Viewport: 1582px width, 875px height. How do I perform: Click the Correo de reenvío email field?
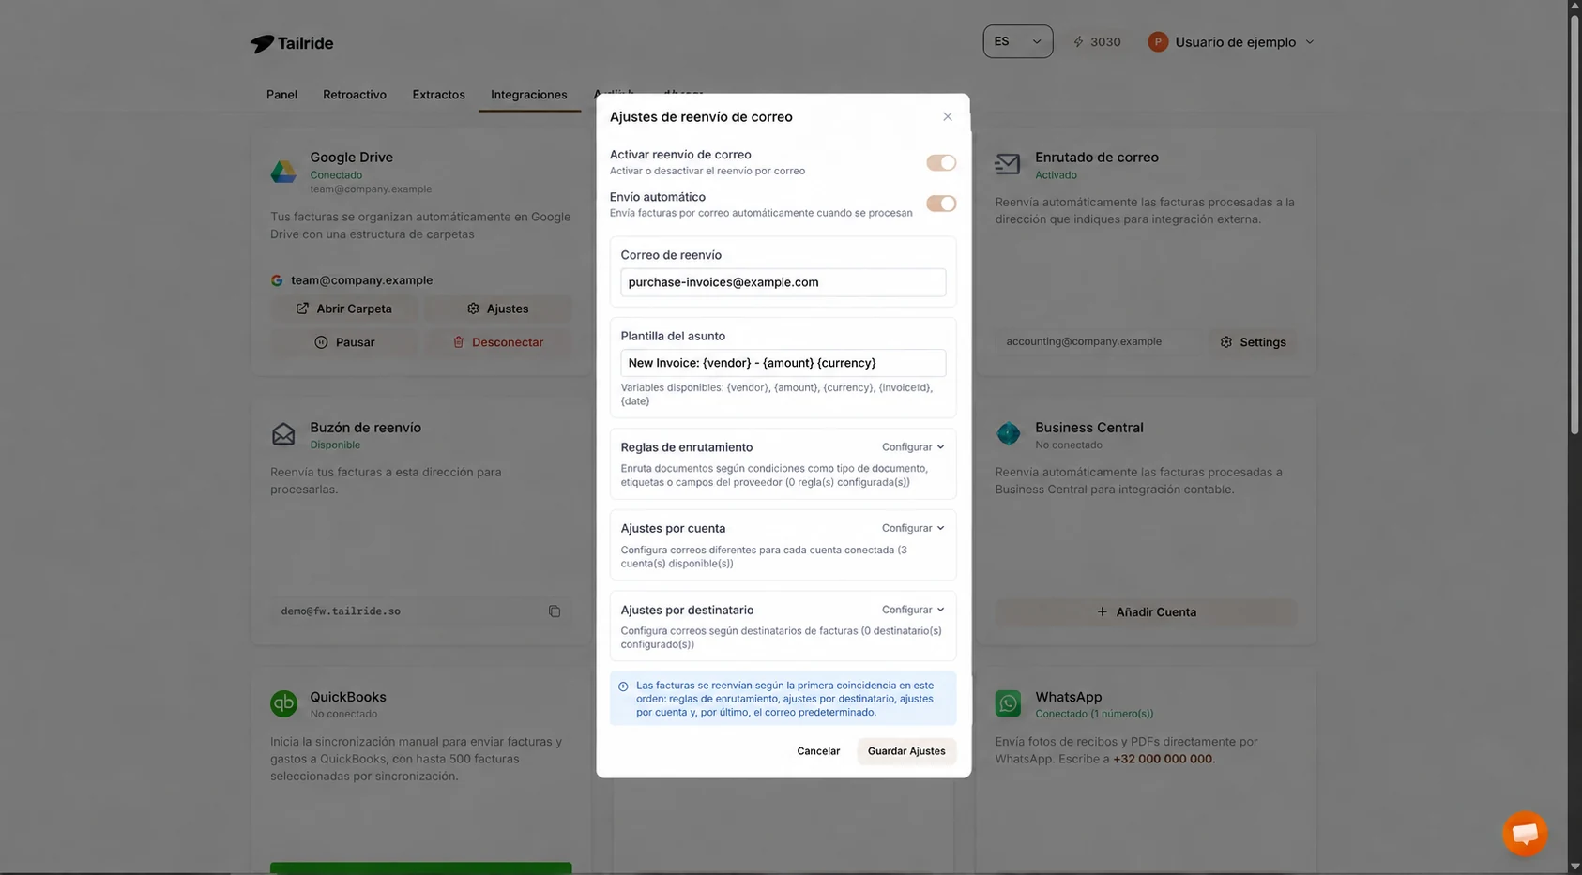click(x=783, y=282)
